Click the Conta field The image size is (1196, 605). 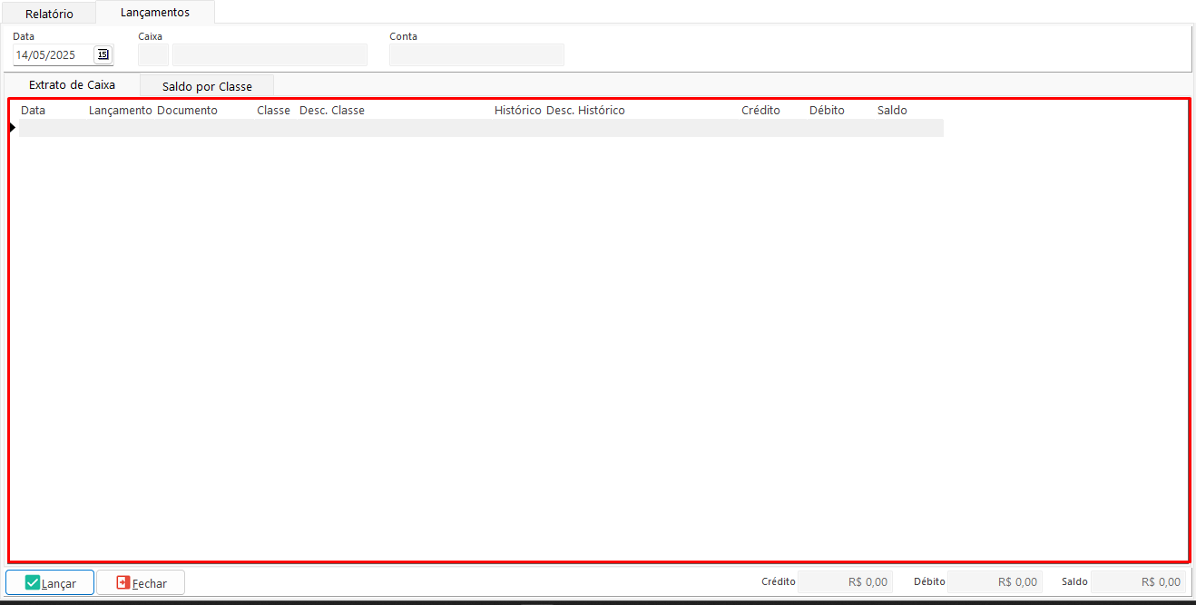476,55
